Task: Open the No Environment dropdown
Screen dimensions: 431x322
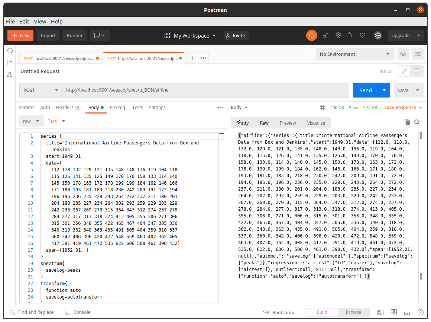Action: 354,54
